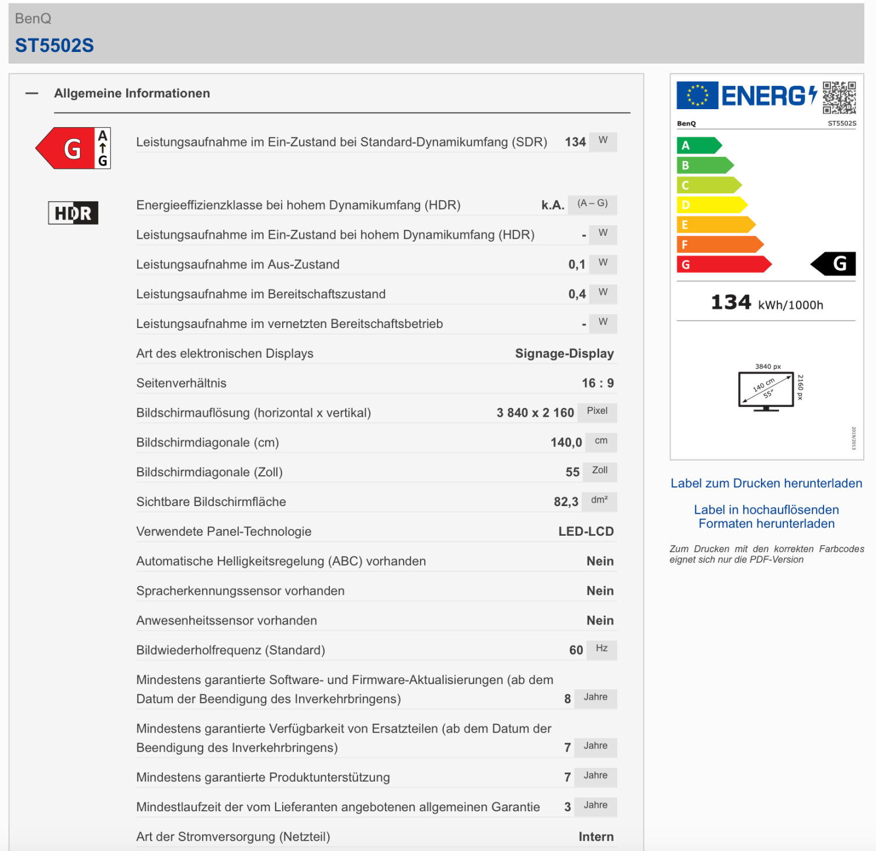Click the EU flag on energy label
Image resolution: width=876 pixels, height=851 pixels.
697,96
